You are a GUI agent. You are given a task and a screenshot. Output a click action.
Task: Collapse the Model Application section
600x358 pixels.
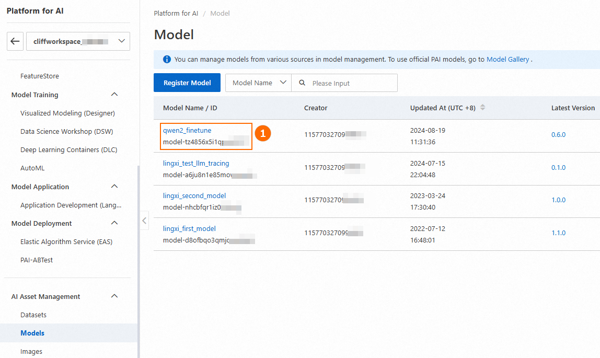(114, 187)
